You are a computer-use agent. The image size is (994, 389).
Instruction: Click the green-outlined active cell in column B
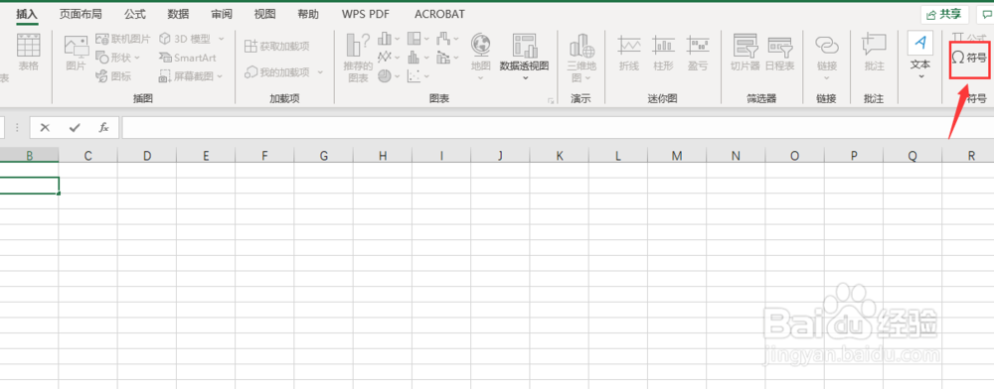click(29, 186)
